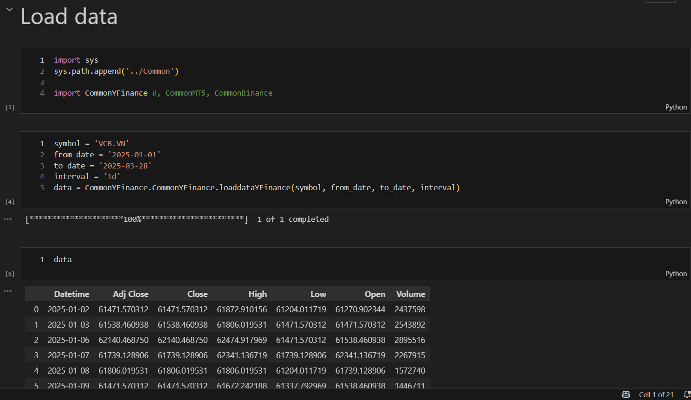This screenshot has height=400, width=691.
Task: Click import CommonYFinance code line
Action: [163, 93]
